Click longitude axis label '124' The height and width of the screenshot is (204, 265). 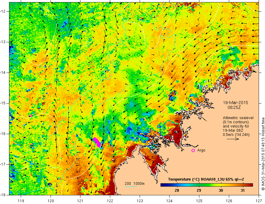(x=170, y=201)
